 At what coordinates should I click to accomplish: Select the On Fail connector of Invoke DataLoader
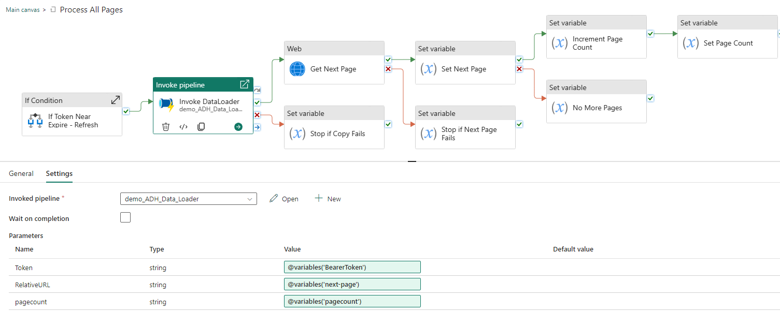point(257,115)
